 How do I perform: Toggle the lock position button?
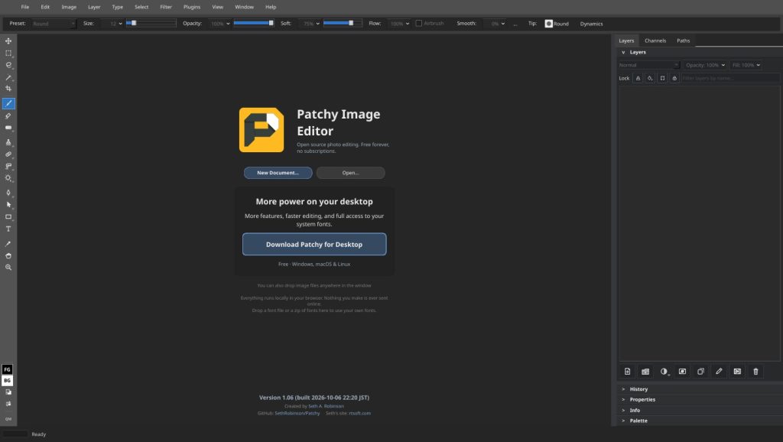pos(662,78)
